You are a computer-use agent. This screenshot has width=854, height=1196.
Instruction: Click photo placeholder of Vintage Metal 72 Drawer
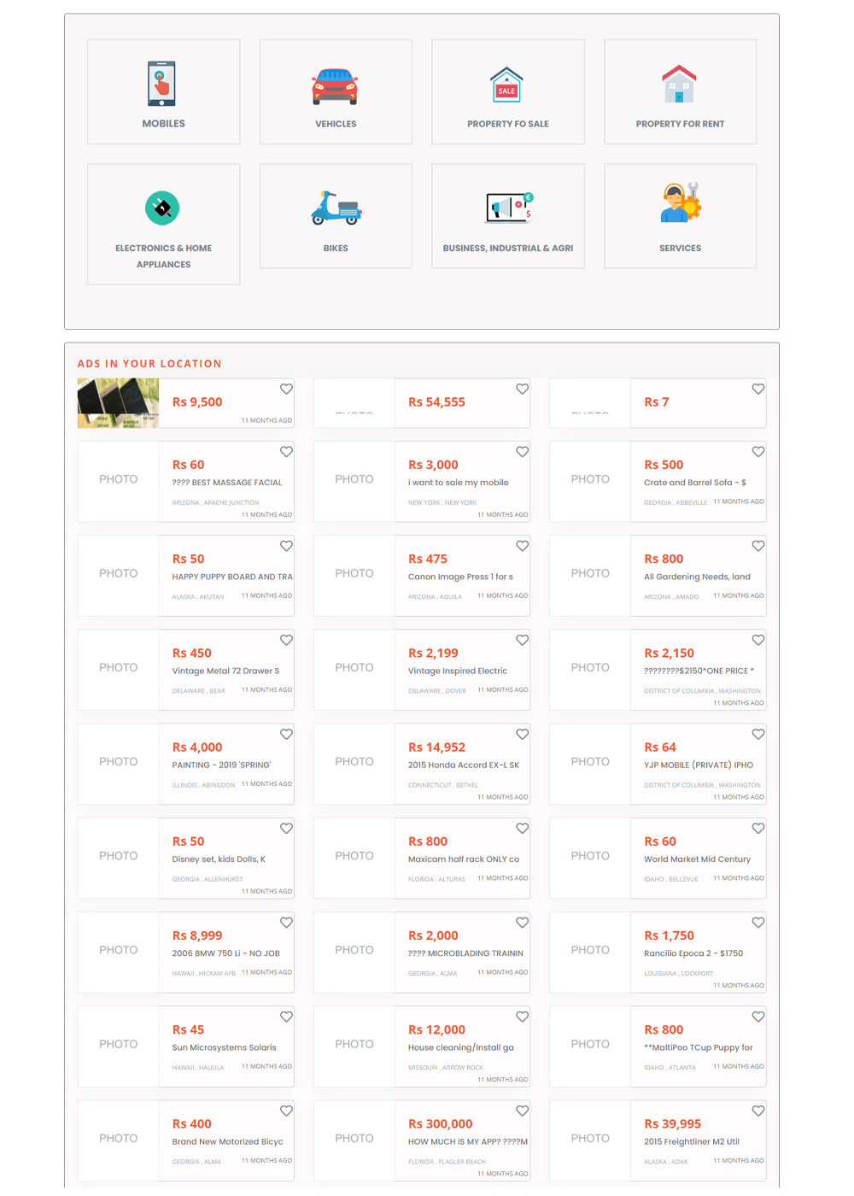click(x=118, y=668)
